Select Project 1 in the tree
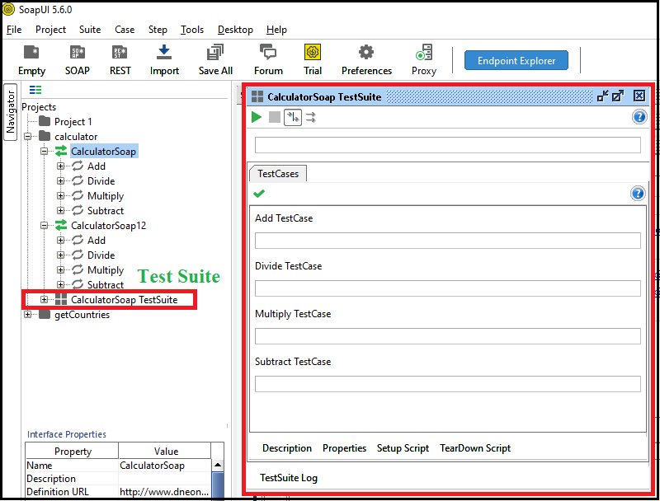Screen dimensions: 660x501 tap(73, 122)
